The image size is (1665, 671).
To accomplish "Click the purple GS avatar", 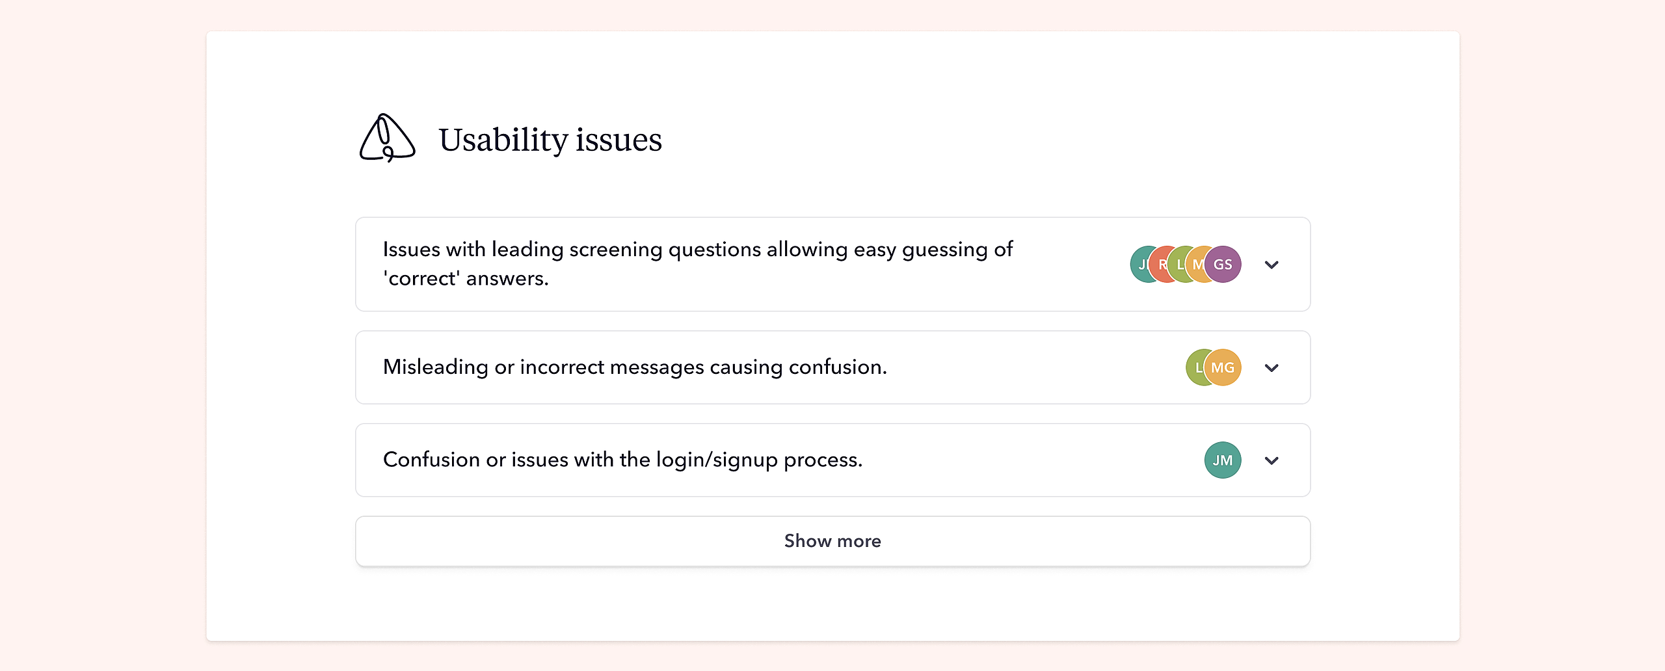I will [1224, 264].
